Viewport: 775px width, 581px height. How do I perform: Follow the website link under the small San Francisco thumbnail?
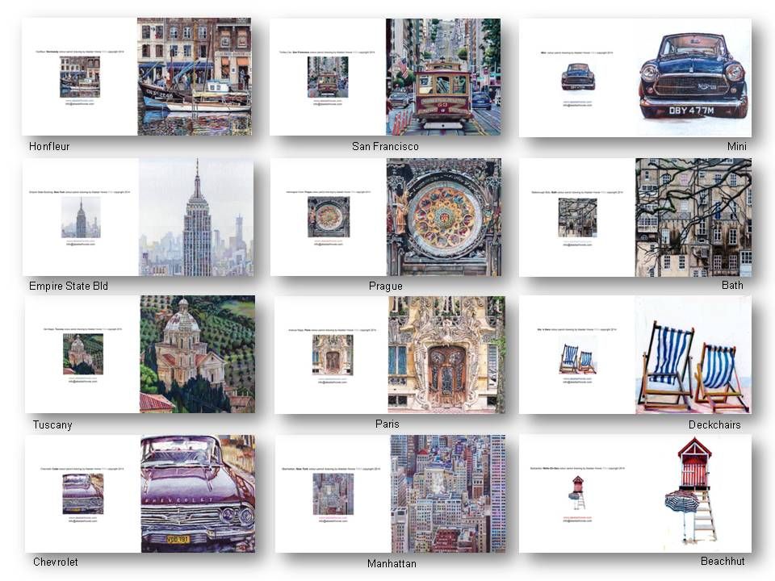pos(328,100)
